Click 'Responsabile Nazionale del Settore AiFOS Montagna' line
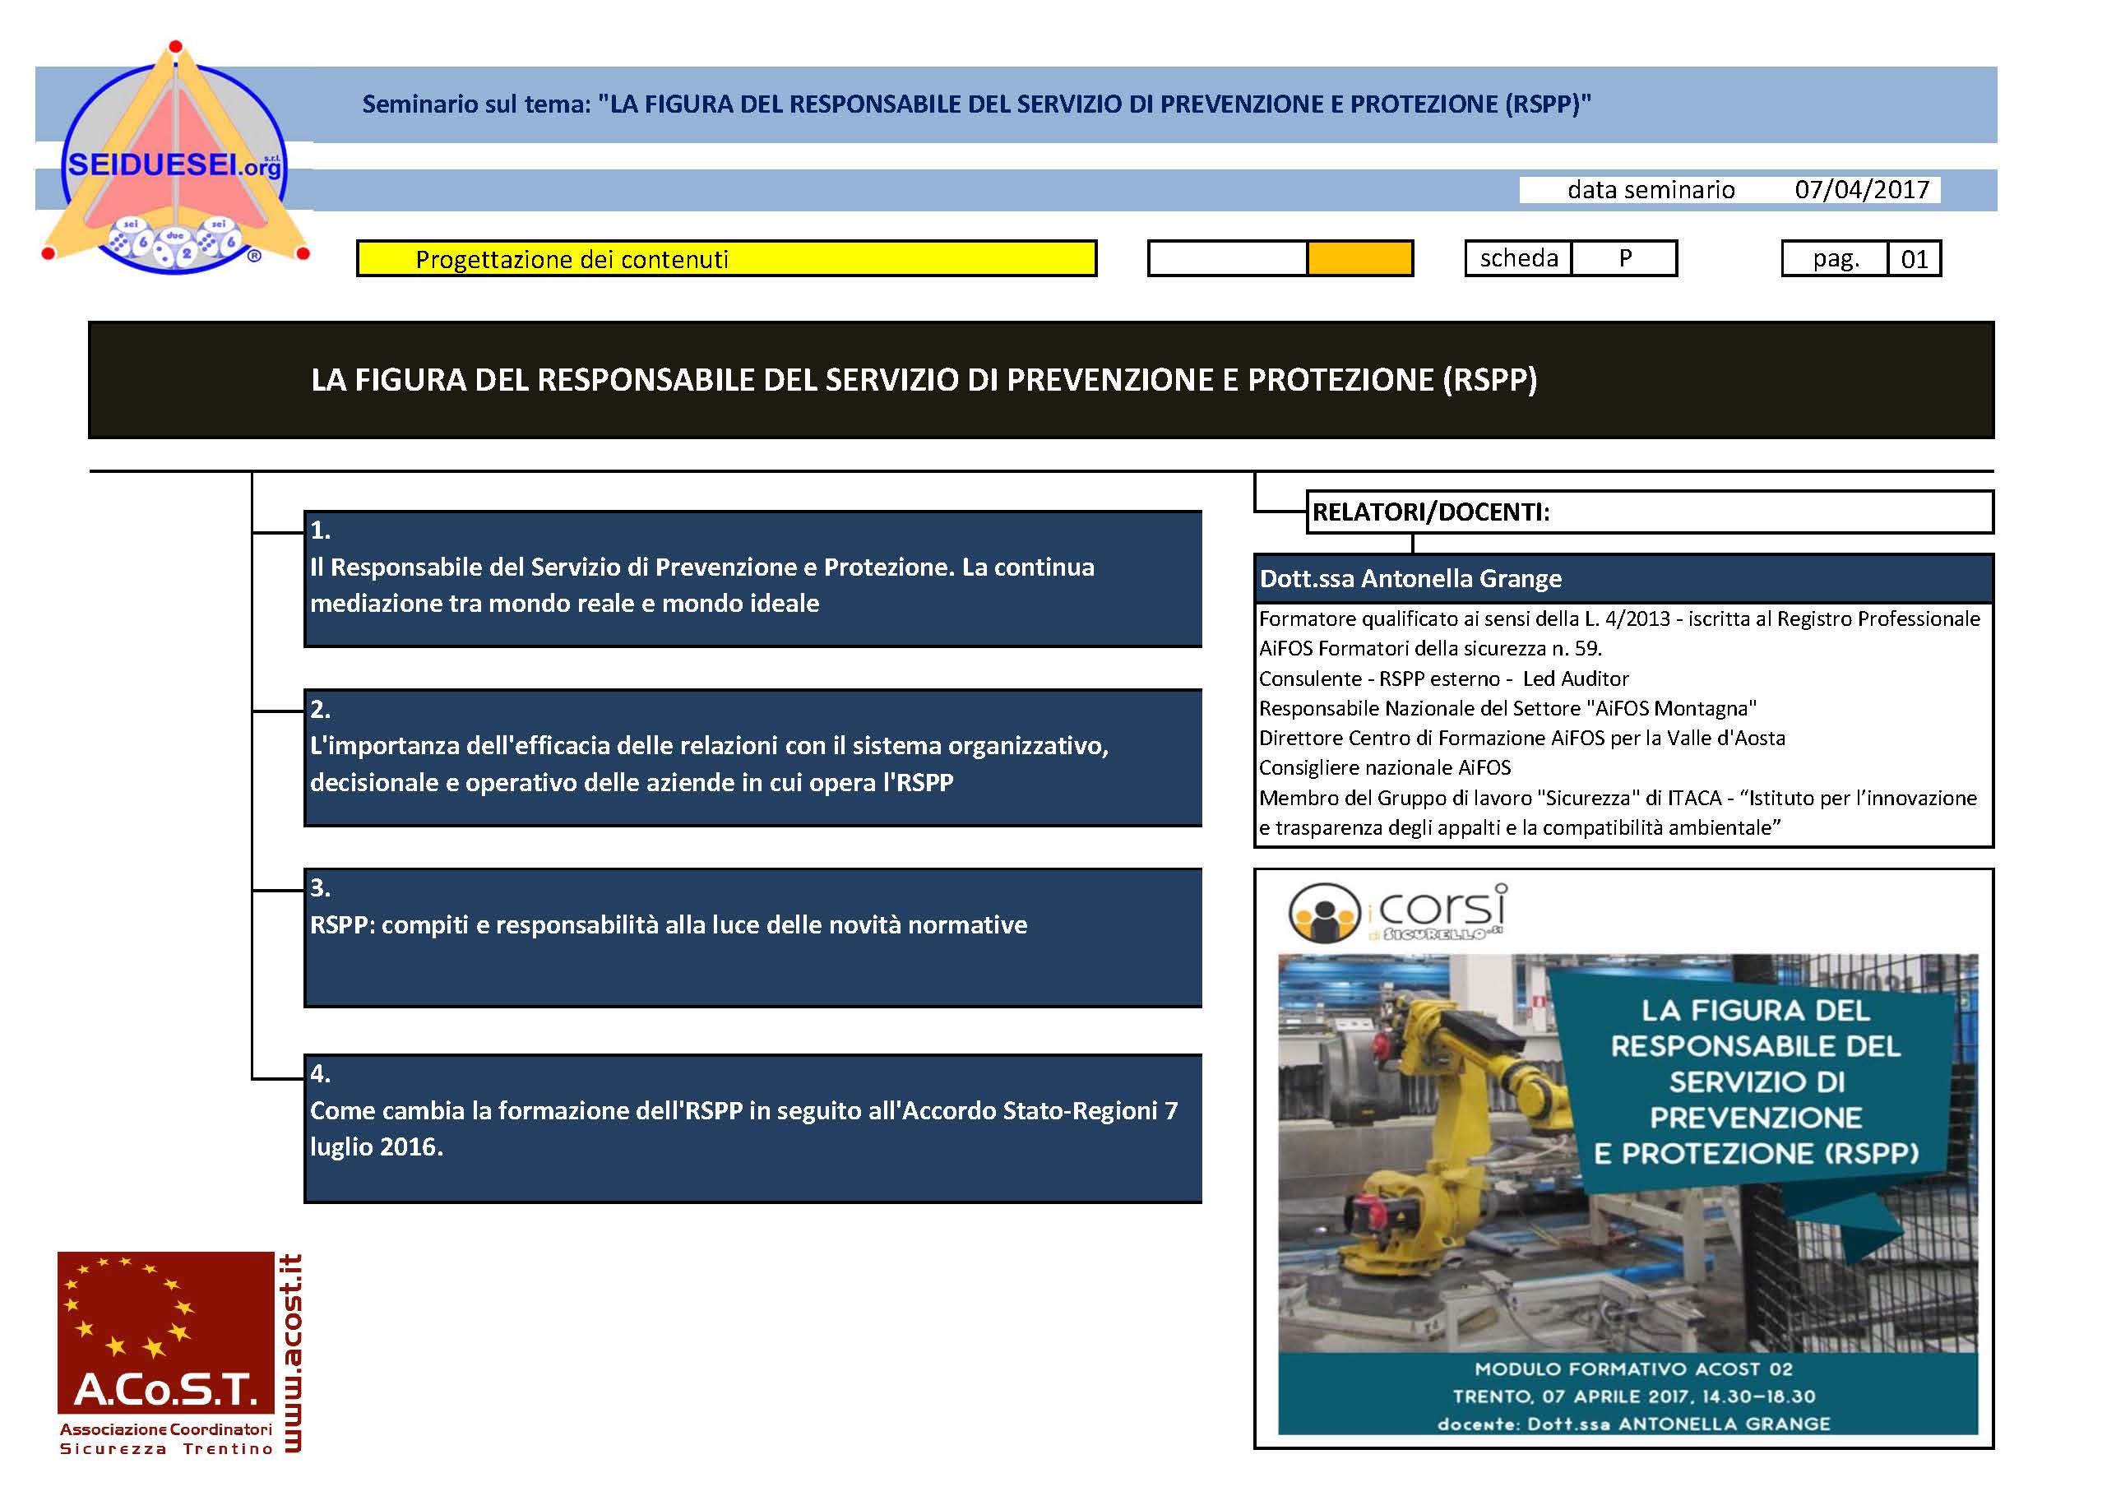The width and height of the screenshot is (2116, 1496). coord(1507,708)
